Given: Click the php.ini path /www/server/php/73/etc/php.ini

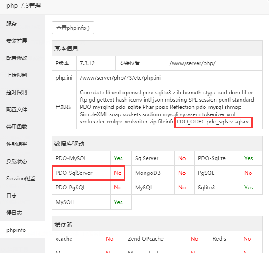Looking at the screenshot, I should [x=120, y=78].
